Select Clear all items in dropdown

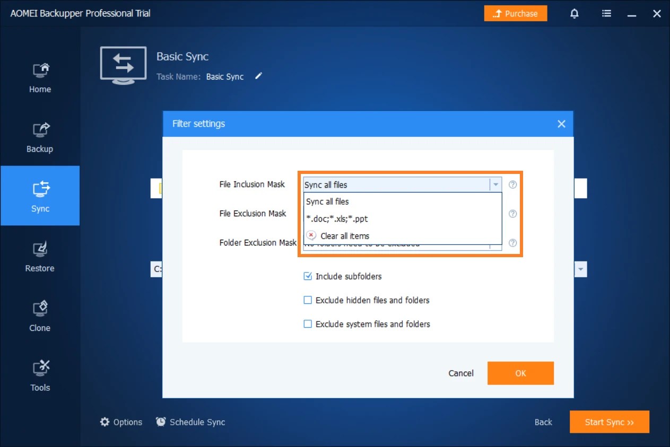(403, 236)
